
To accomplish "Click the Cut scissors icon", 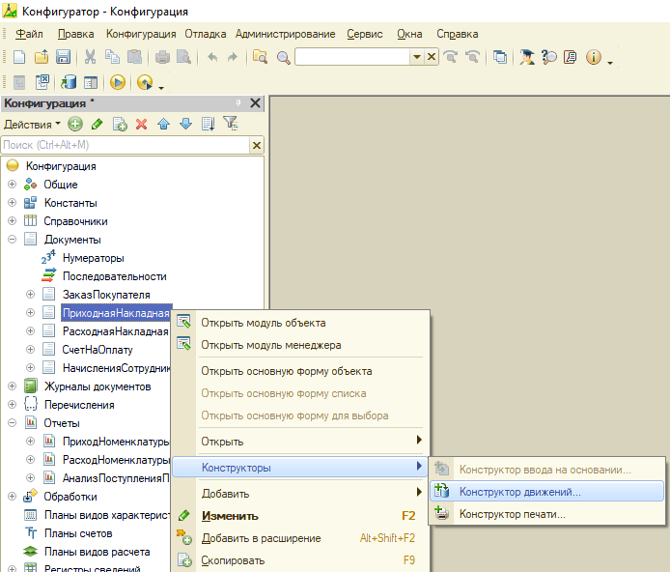I will coord(90,57).
